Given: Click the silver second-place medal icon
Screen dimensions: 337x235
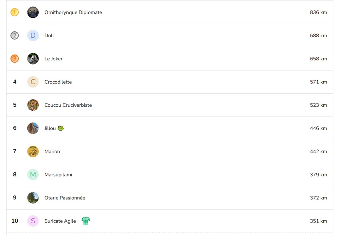Looking at the screenshot, I should click(14, 36).
